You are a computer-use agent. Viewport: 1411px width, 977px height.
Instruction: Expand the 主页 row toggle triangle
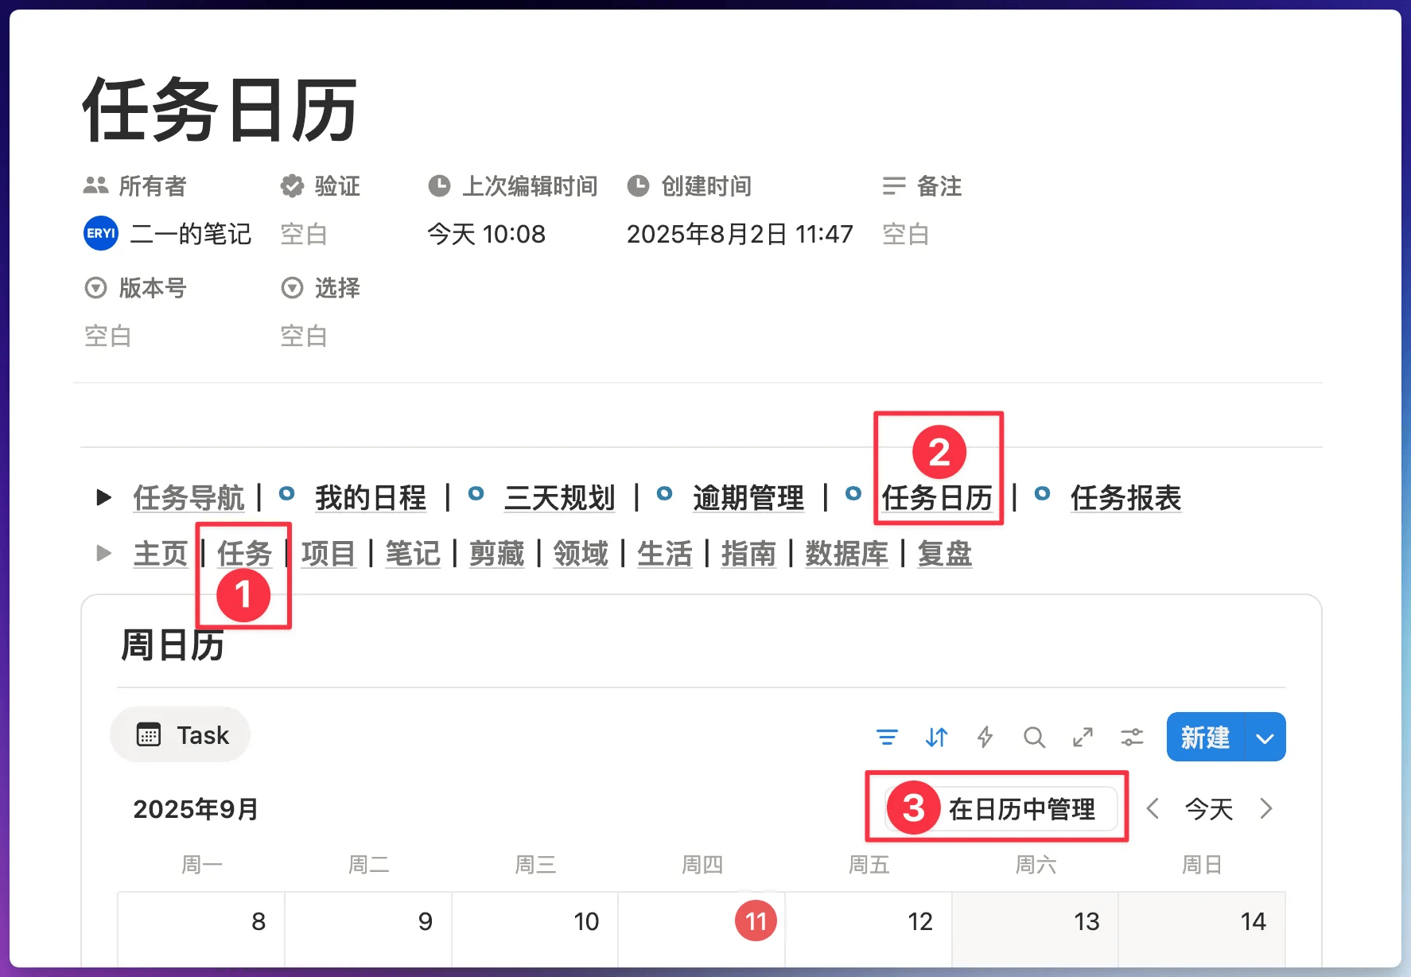tap(103, 553)
